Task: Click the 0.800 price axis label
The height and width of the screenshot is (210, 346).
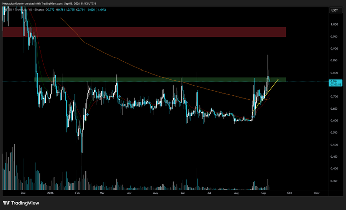Action: click(334, 73)
